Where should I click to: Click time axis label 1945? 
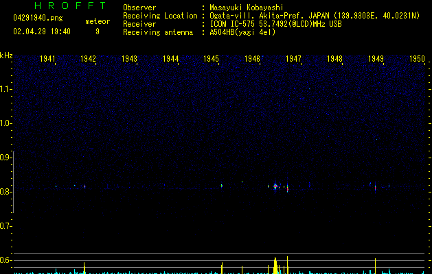coord(211,59)
